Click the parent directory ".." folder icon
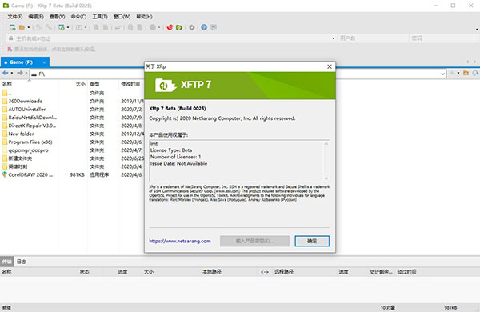The image size is (480, 312). point(5,93)
